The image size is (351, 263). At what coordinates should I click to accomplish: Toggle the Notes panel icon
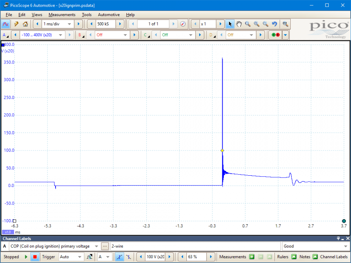315,257
